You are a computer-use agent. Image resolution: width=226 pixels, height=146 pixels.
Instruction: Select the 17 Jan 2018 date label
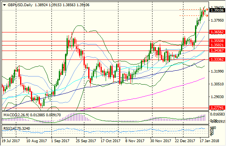click(x=209, y=141)
